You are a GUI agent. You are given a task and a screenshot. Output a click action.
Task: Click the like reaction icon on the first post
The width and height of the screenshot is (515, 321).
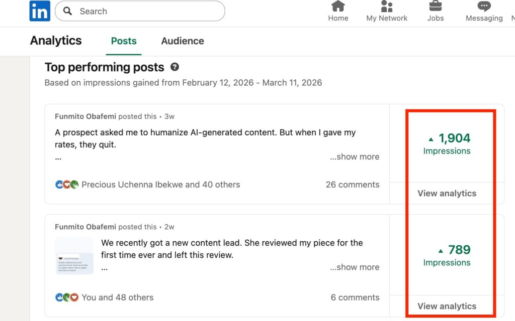(59, 185)
